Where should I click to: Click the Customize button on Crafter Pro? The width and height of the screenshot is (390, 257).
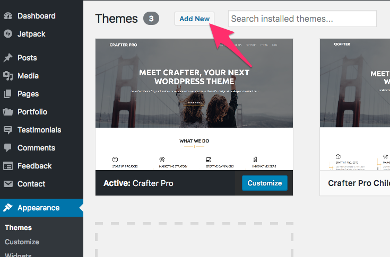point(265,183)
